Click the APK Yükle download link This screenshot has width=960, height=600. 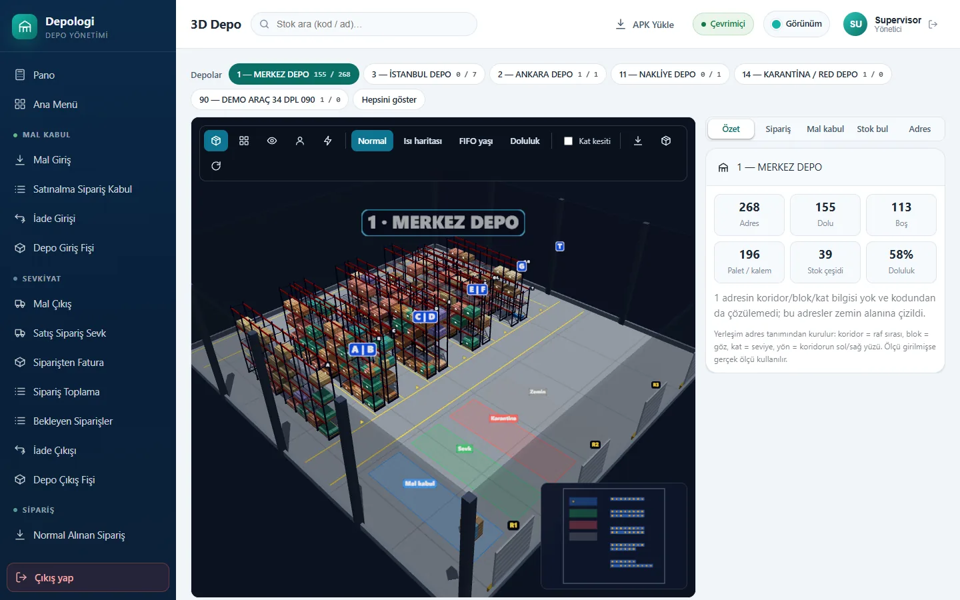645,25
